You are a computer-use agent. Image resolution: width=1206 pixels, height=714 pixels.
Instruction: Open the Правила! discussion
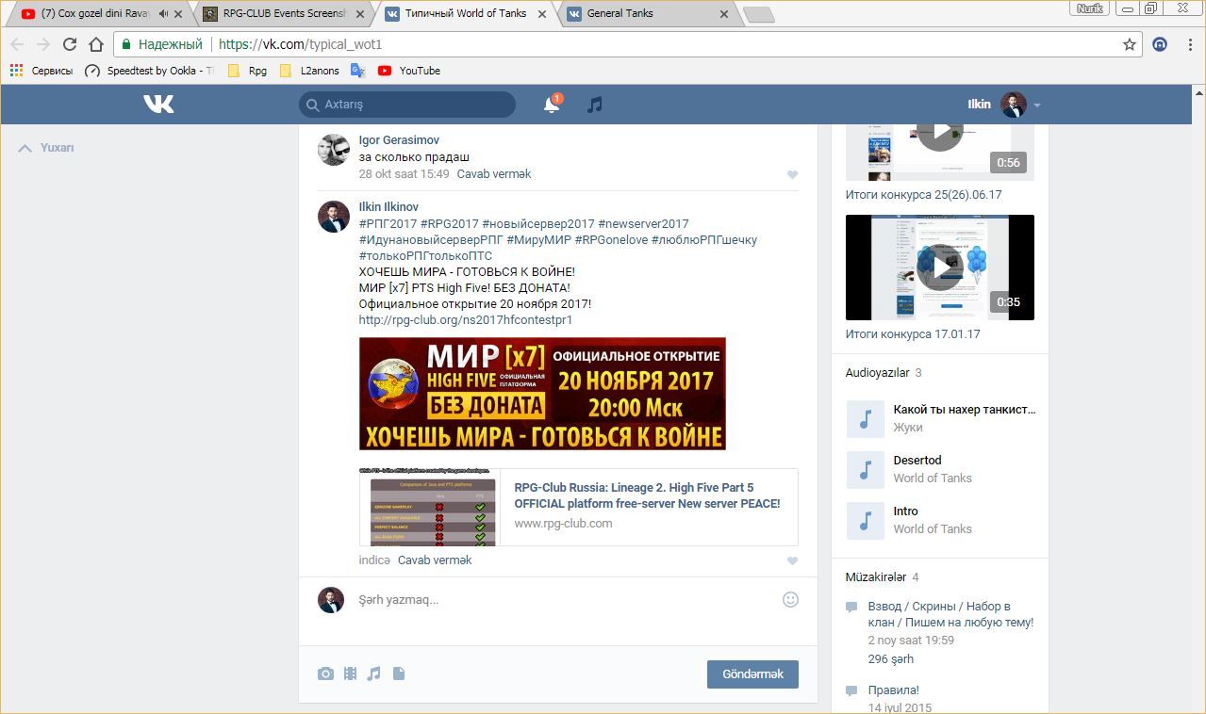coord(894,690)
